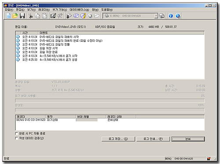Save compilation with the floppy disk icon
Screen dimensions: 220x164
[22, 16]
